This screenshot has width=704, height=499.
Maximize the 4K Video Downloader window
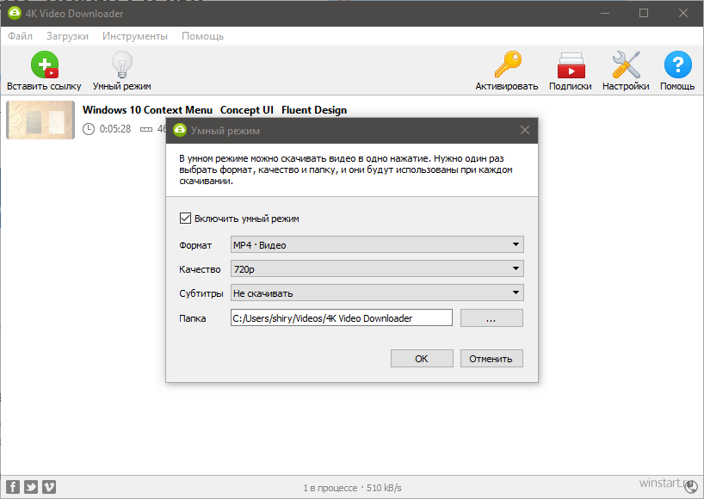point(644,13)
